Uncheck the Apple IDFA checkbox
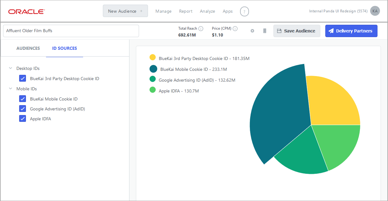 [23, 119]
